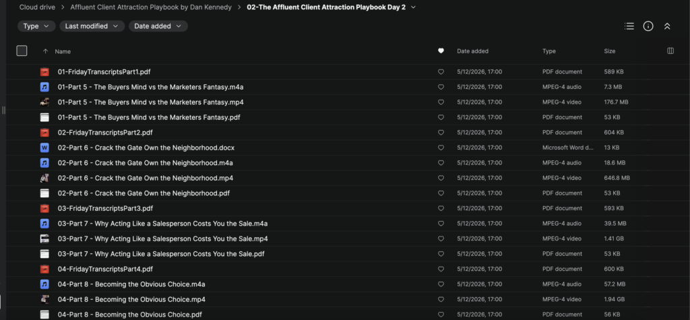Open Affluent Client Attraction Playbook by Dan Kennedy breadcrumb

[151, 7]
